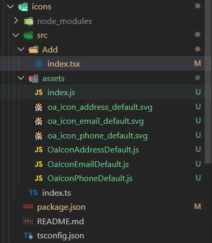Expand the node_modules folder chevron
Image resolution: width=212 pixels, height=243 pixels.
coord(16,21)
